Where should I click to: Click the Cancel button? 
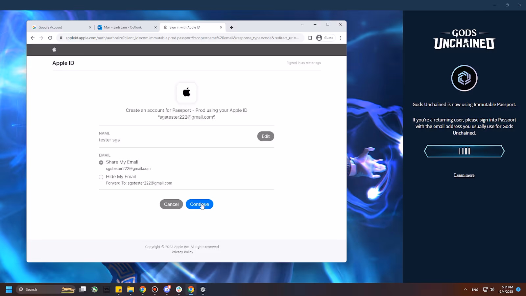pyautogui.click(x=171, y=204)
